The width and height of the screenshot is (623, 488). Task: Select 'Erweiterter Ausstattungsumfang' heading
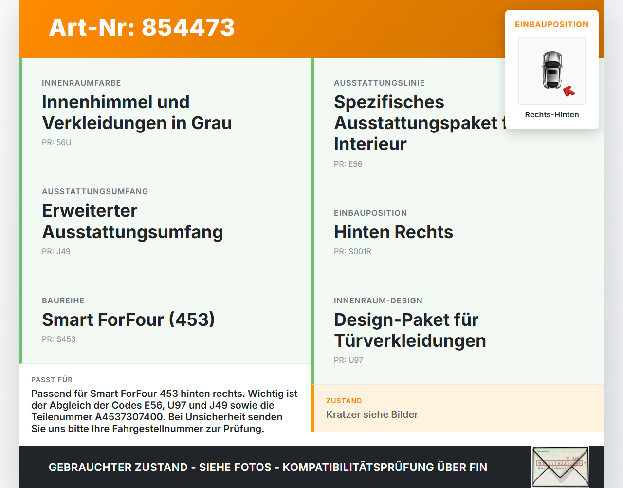[132, 221]
